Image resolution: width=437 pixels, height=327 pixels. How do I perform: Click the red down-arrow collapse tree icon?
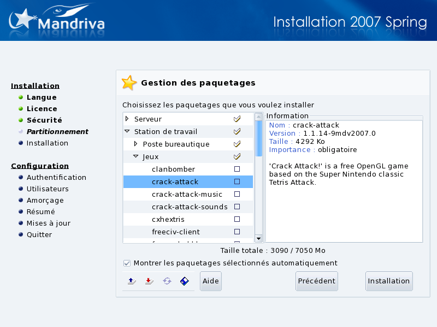[x=149, y=281]
